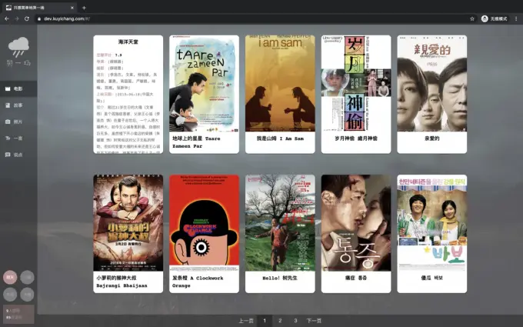Click the film icon in the sidebar
The image size is (523, 327).
point(8,88)
